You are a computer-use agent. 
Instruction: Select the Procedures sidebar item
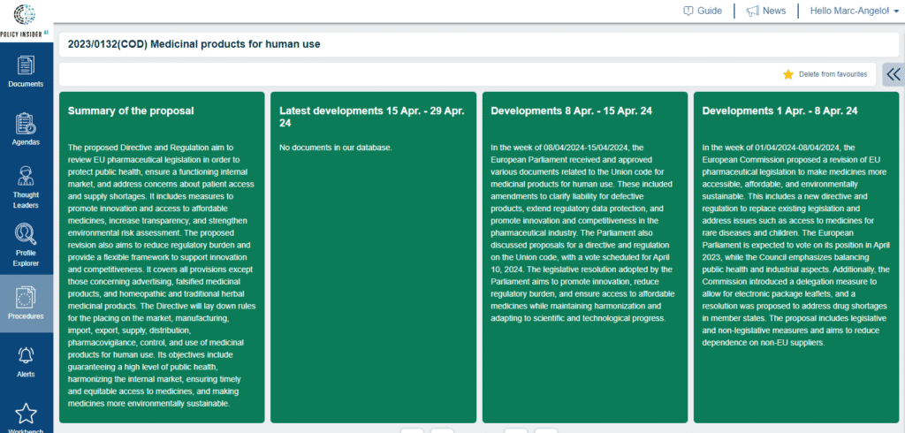(26, 303)
